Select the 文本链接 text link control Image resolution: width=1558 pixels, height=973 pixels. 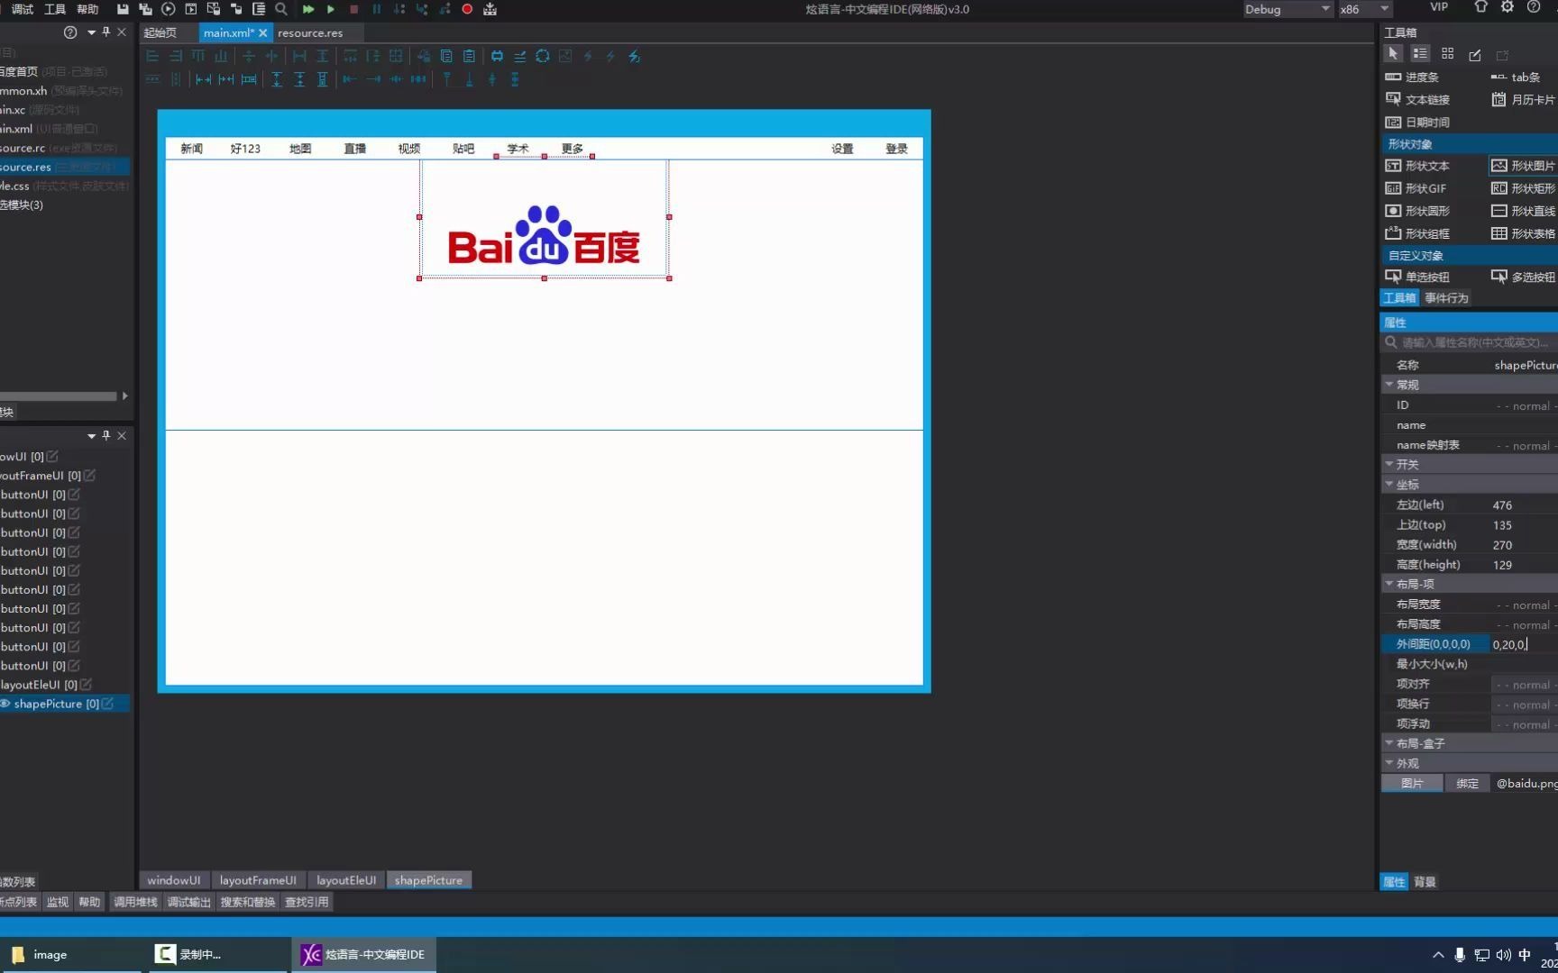click(1417, 100)
